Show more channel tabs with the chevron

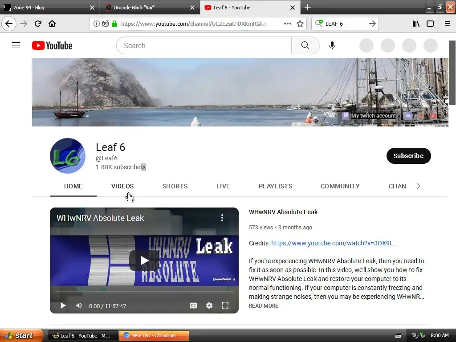tap(419, 186)
